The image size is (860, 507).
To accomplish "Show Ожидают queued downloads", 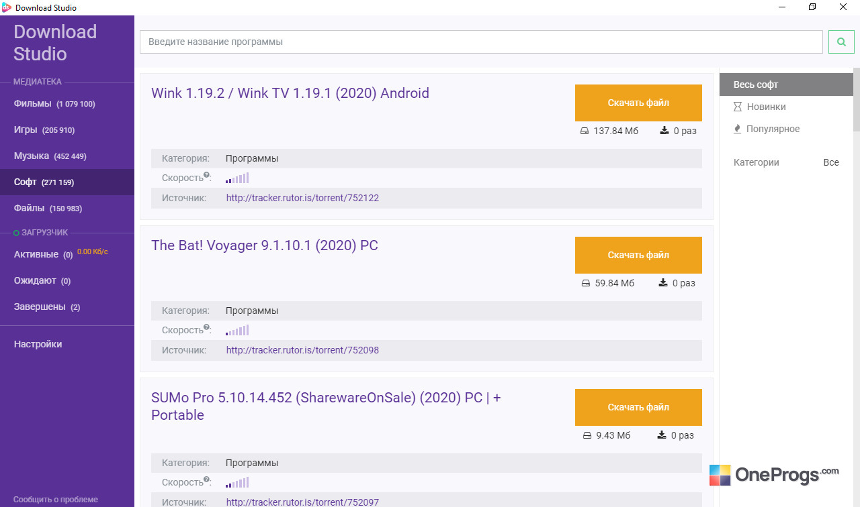I will coord(67,281).
